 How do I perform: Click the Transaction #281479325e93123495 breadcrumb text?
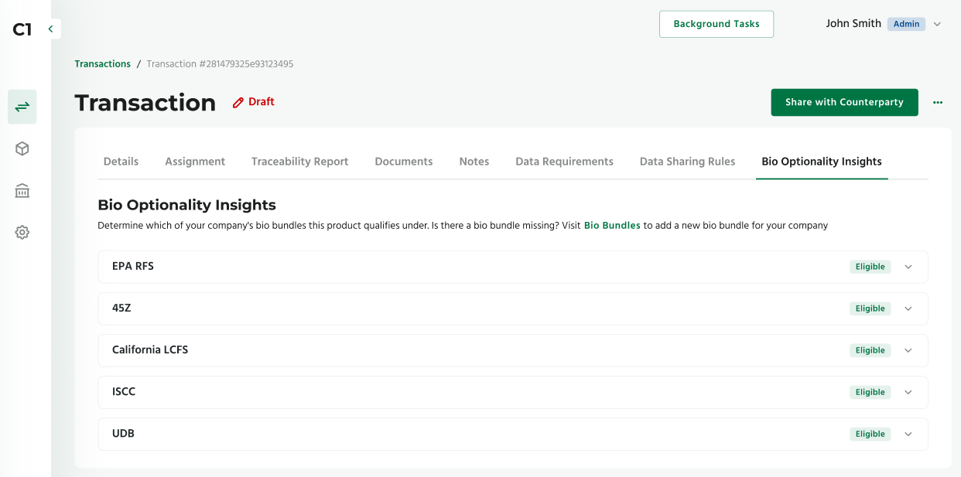[x=220, y=64]
